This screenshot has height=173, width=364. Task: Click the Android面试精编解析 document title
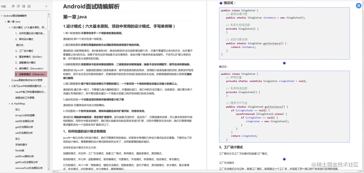pyautogui.click(x=91, y=6)
